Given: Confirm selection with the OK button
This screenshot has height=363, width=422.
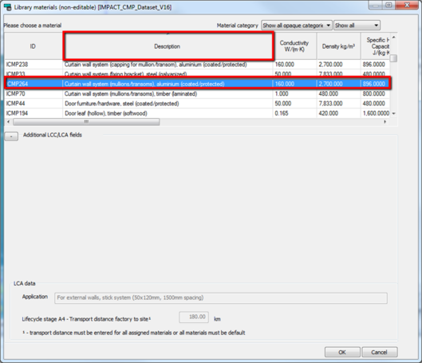Looking at the screenshot, I should 342,352.
